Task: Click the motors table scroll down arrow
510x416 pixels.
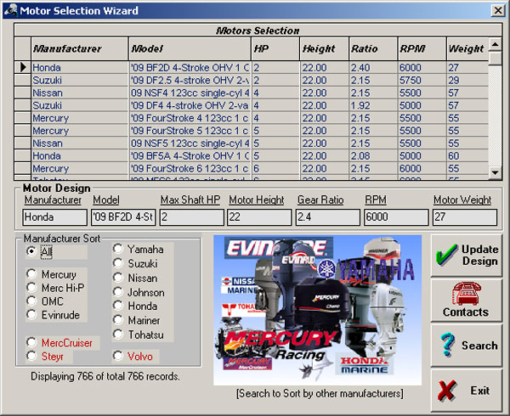Action: [495, 172]
